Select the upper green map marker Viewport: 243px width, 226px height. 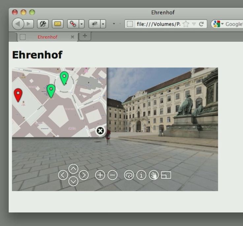tap(64, 78)
